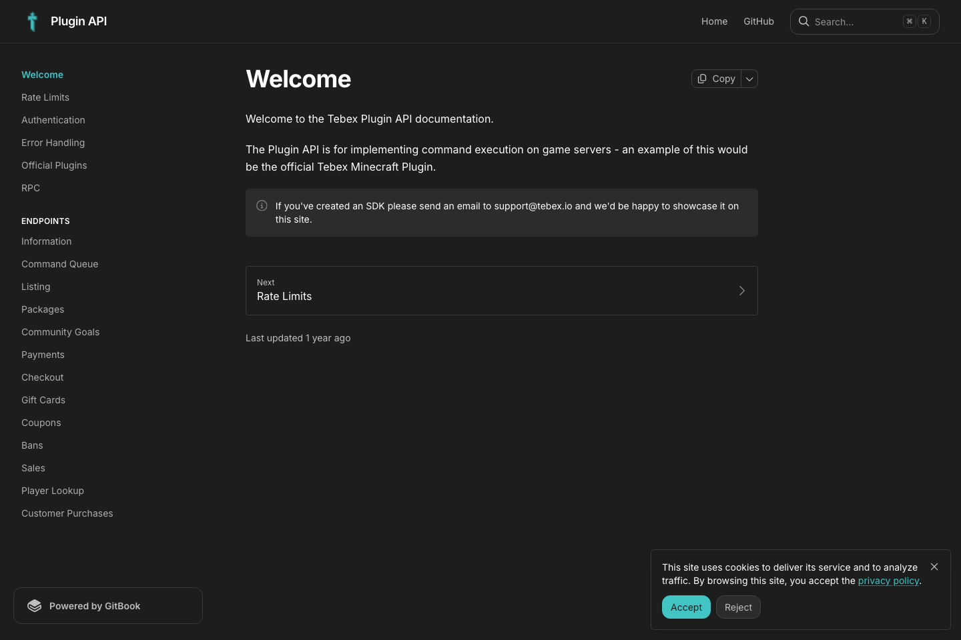Open the Copy button dropdown chevron
Image resolution: width=961 pixels, height=640 pixels.
(x=749, y=79)
